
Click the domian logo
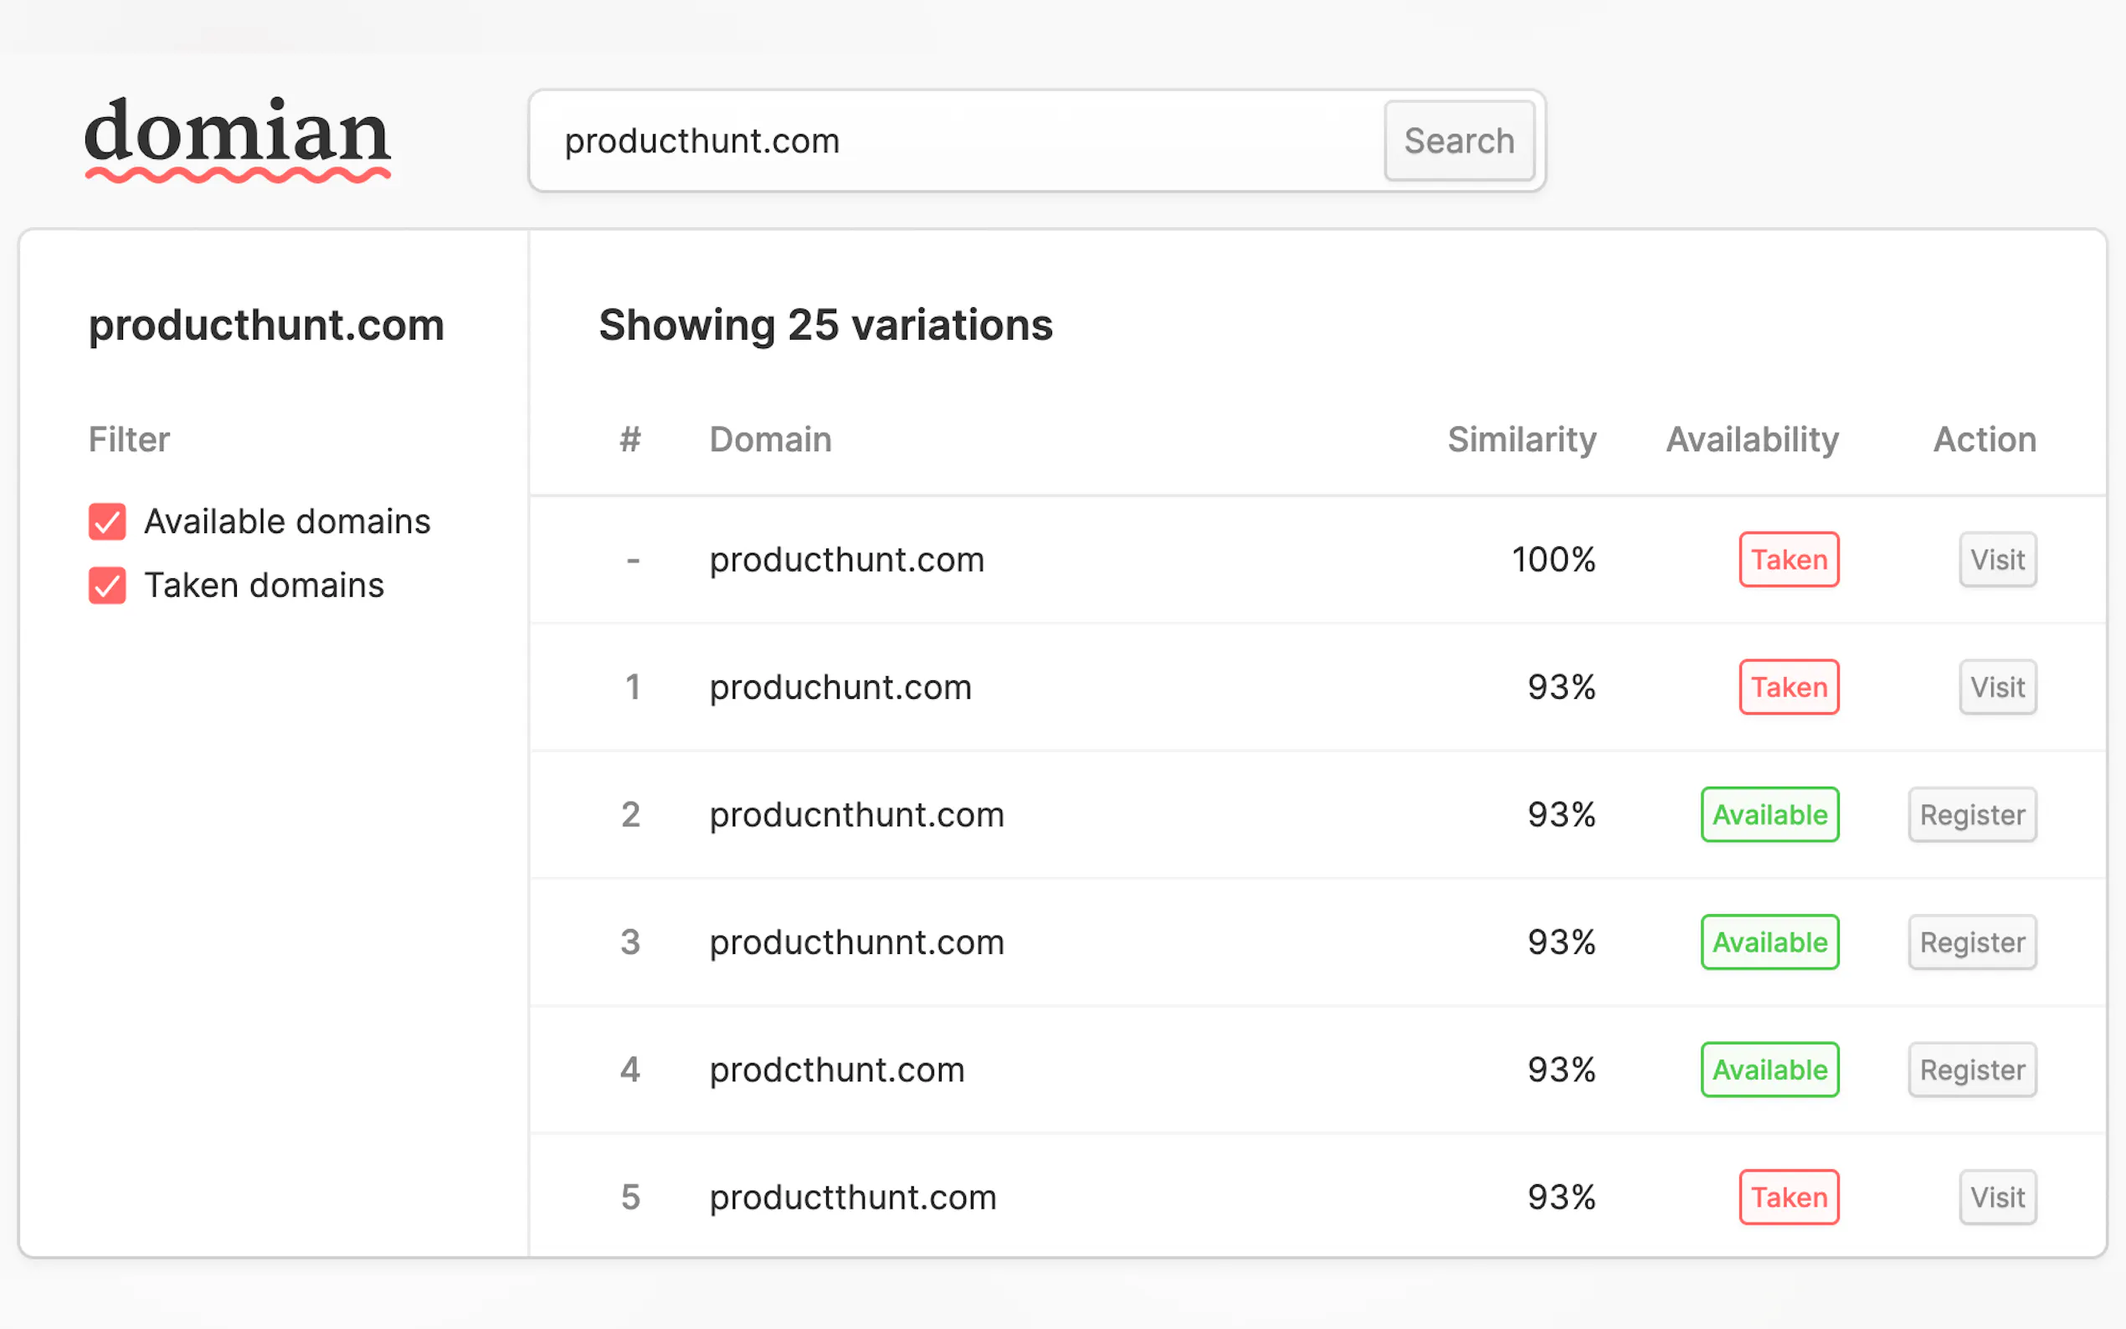click(x=238, y=139)
